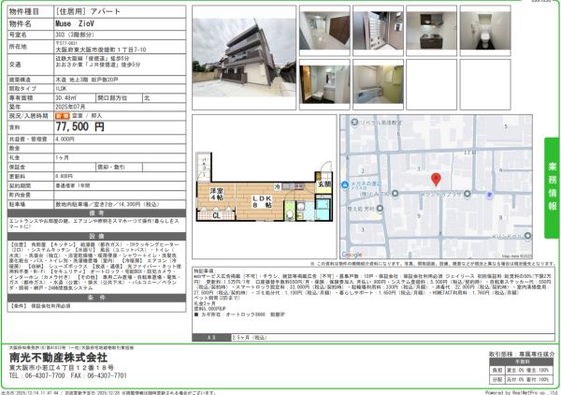Click the parking info 敷地内駐車場 cell
Viewport: 561px width, 395px height.
(120, 204)
